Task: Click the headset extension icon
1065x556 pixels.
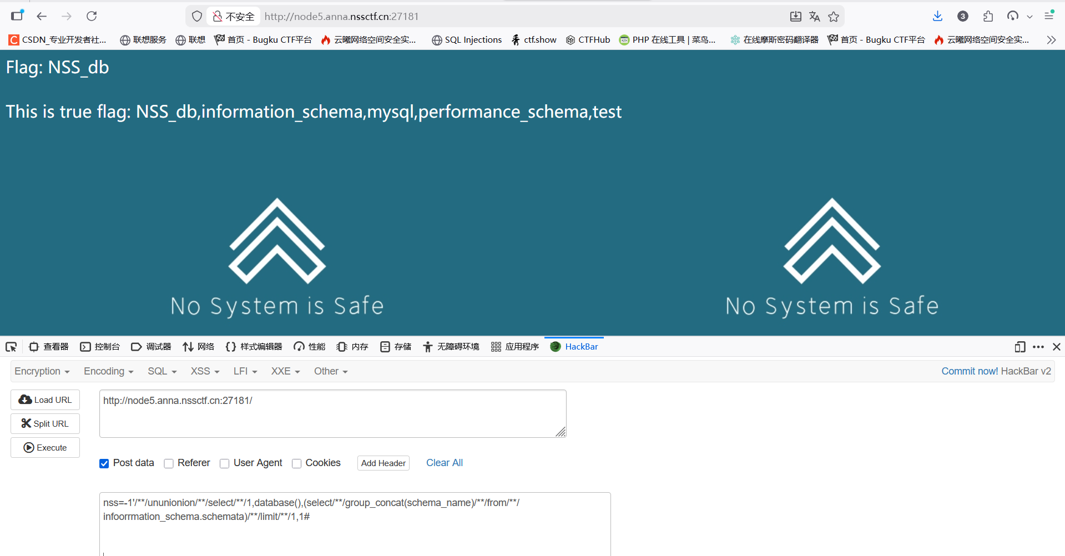Action: [x=1013, y=16]
